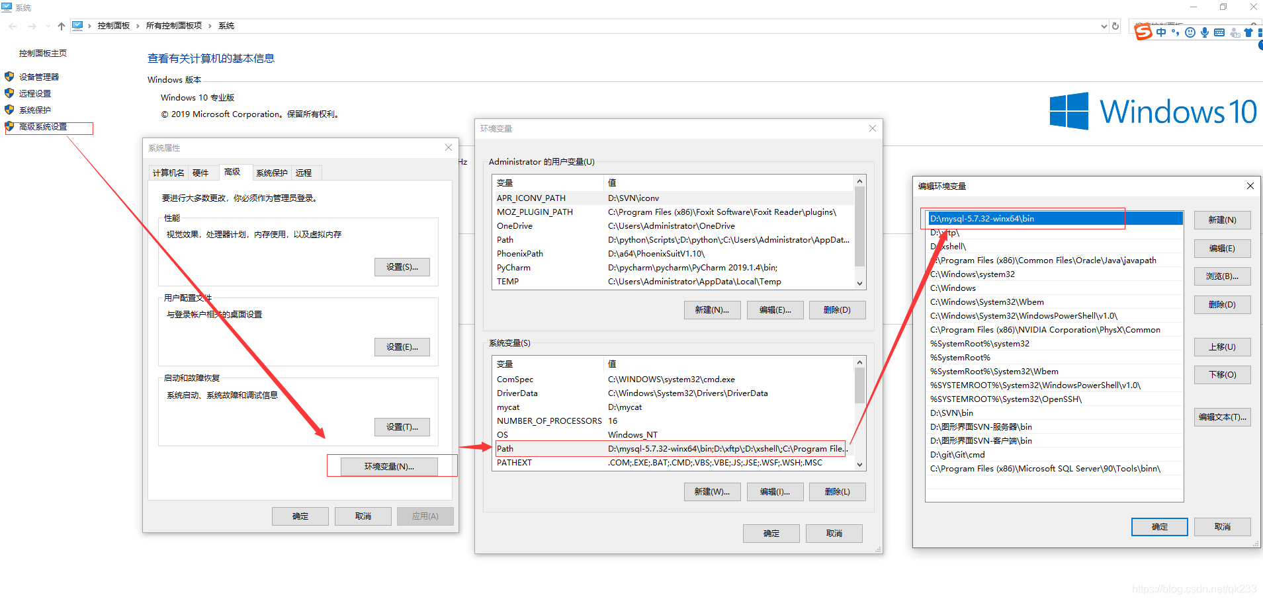This screenshot has width=1263, height=601.
Task: Click 删除(L) under system variables
Action: point(838,492)
